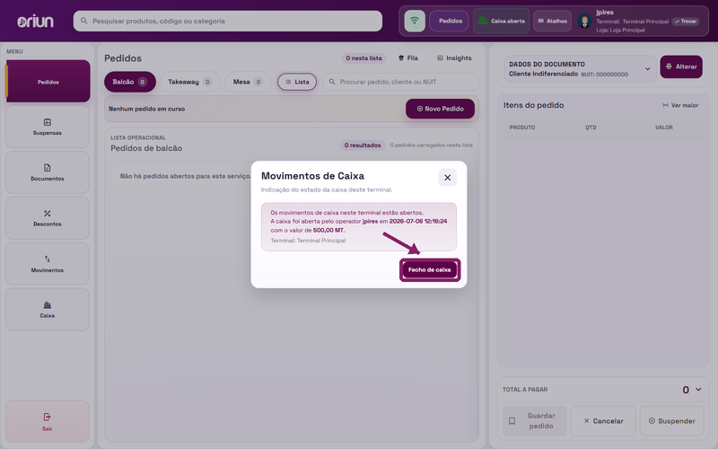The image size is (718, 449).
Task: Click the PRODUTO column header
Action: pyautogui.click(x=522, y=128)
